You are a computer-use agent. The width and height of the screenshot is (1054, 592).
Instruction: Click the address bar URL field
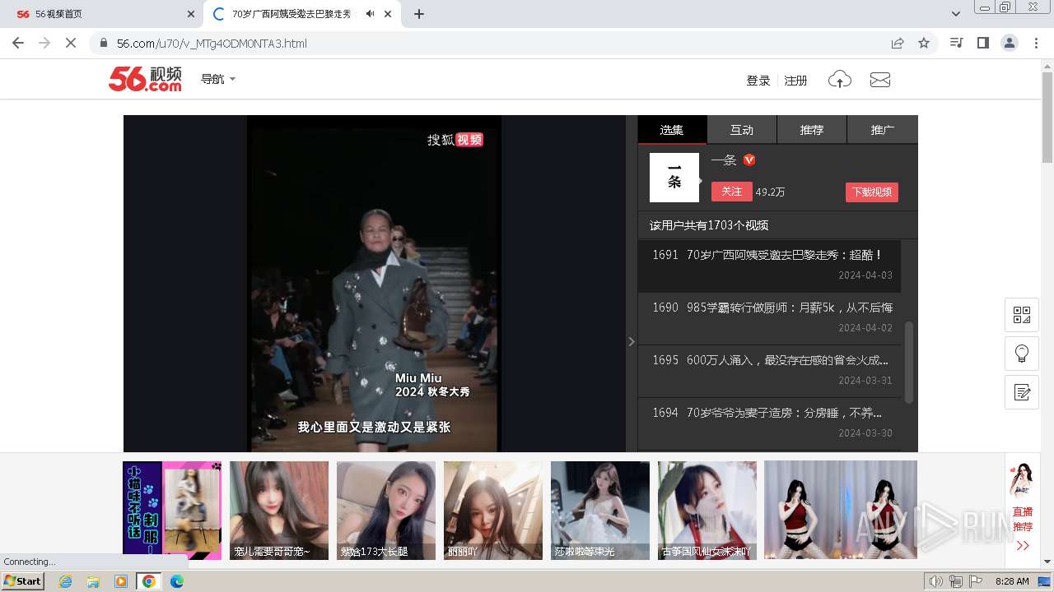tap(494, 43)
